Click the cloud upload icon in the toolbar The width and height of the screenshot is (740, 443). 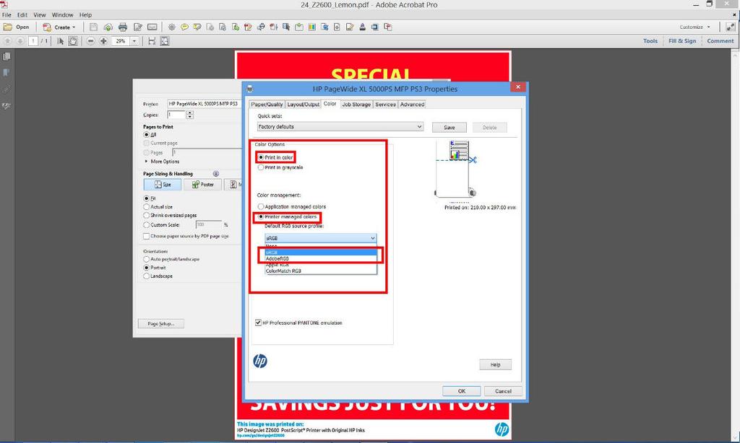coord(108,27)
